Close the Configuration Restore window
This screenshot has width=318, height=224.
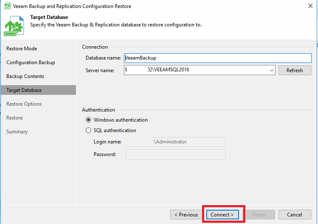pyautogui.click(x=310, y=6)
